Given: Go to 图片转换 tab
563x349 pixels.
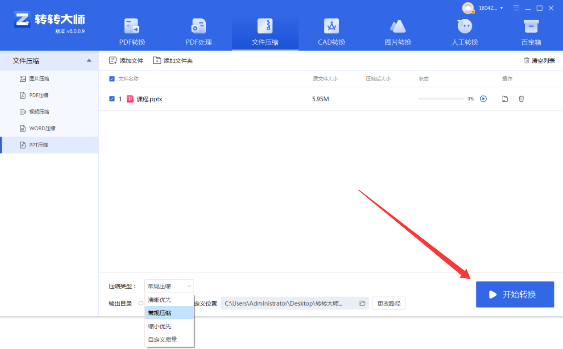Looking at the screenshot, I should (x=398, y=32).
